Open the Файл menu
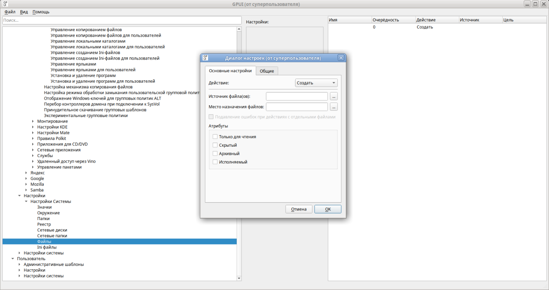Viewport: 549px width, 290px height. [x=10, y=12]
